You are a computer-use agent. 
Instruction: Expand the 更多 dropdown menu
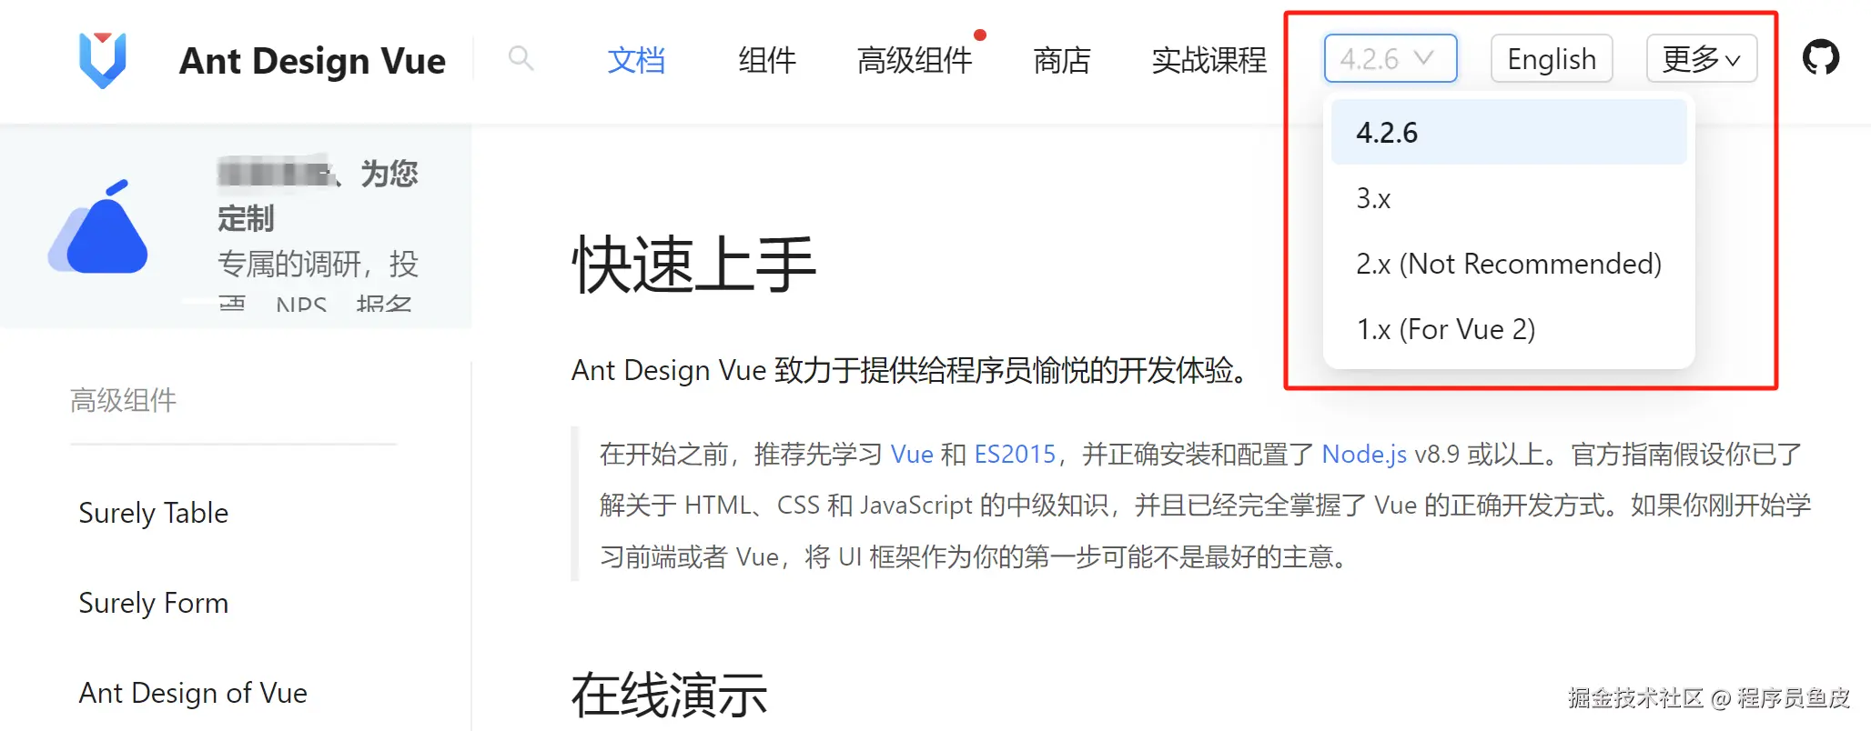pyautogui.click(x=1701, y=59)
